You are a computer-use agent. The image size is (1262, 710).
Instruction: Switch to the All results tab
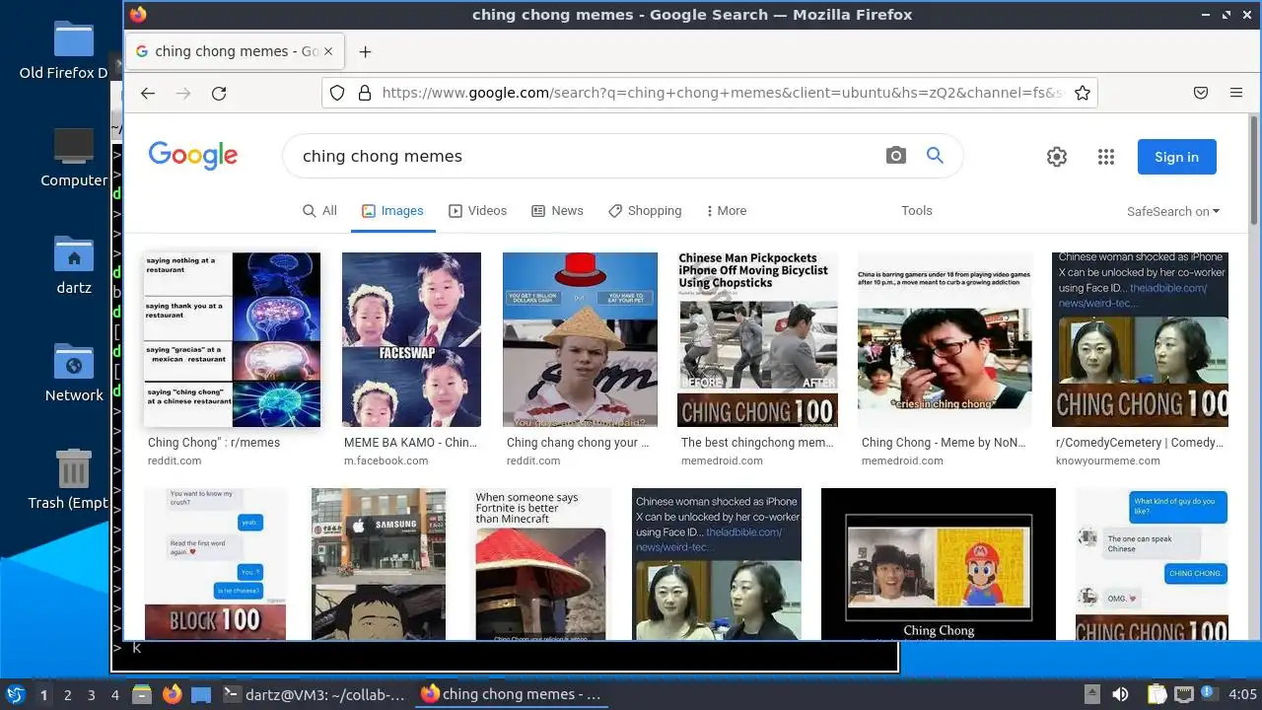pos(319,211)
